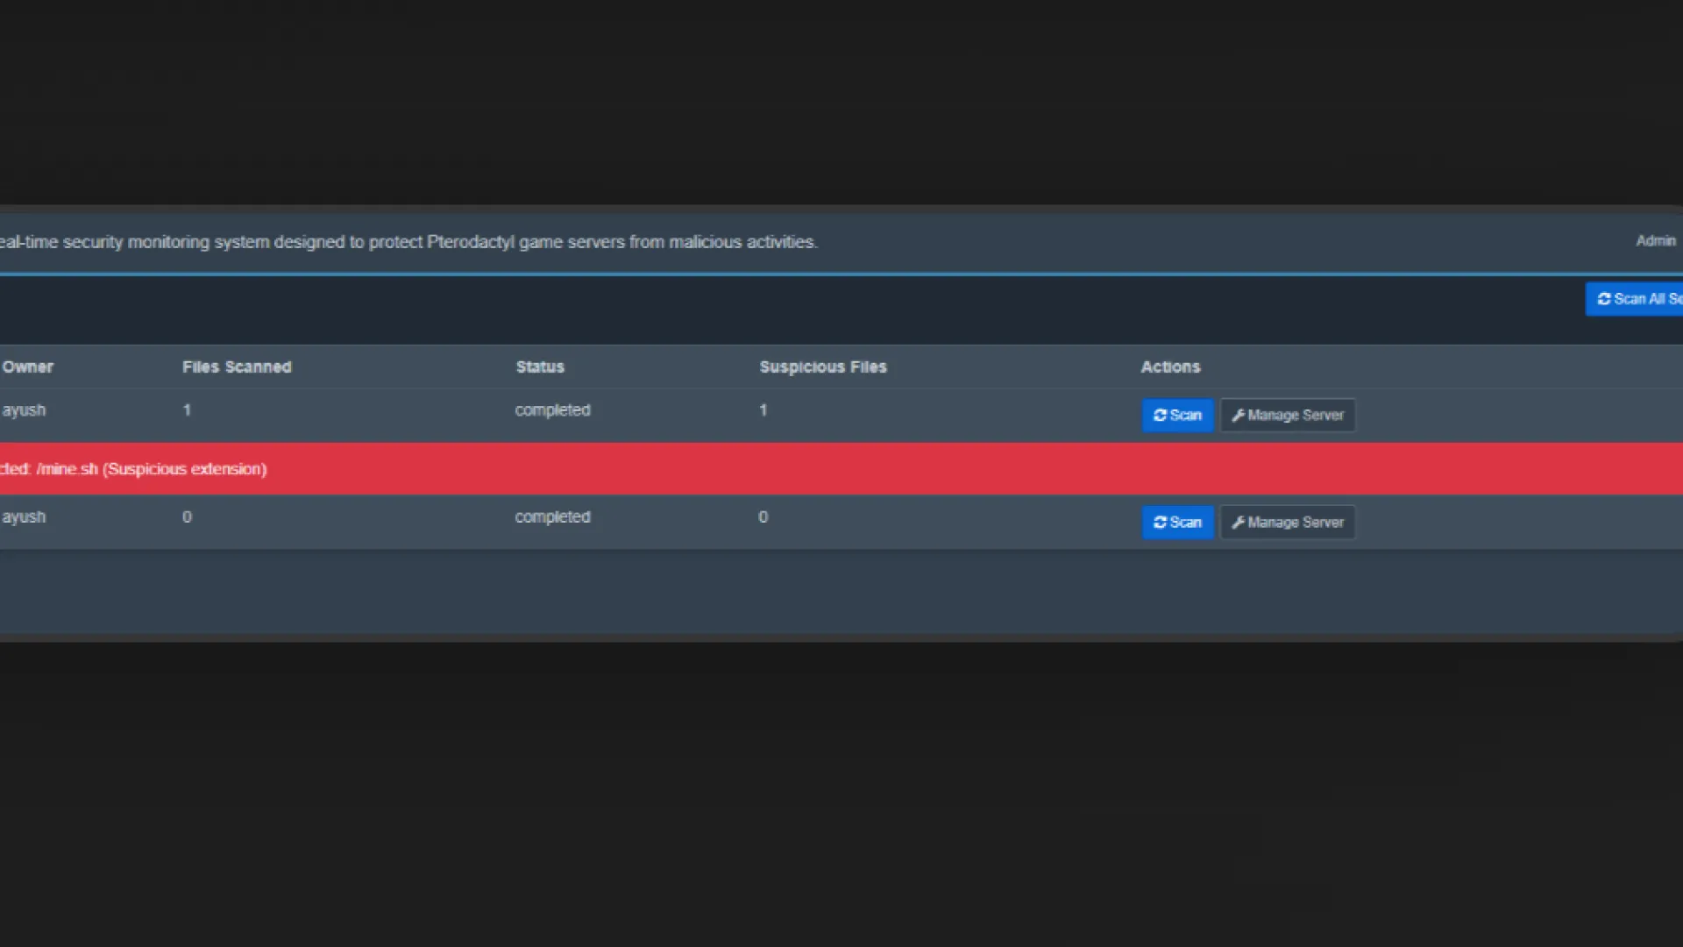The width and height of the screenshot is (1683, 947).
Task: Click the security monitoring system description text
Action: (408, 242)
